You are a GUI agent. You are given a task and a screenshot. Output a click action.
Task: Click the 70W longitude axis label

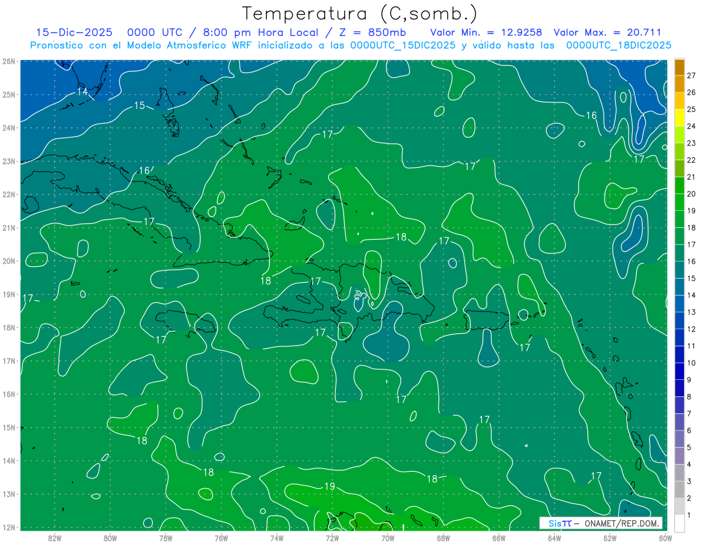[388, 537]
